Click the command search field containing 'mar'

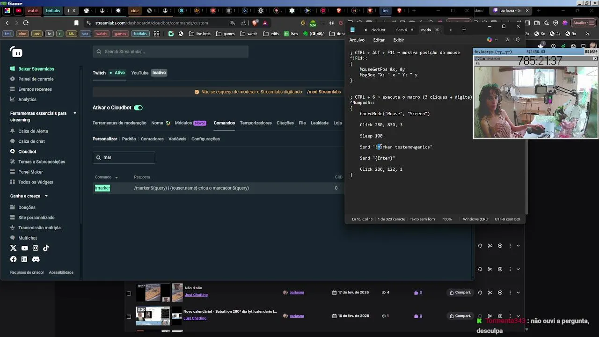click(x=124, y=158)
